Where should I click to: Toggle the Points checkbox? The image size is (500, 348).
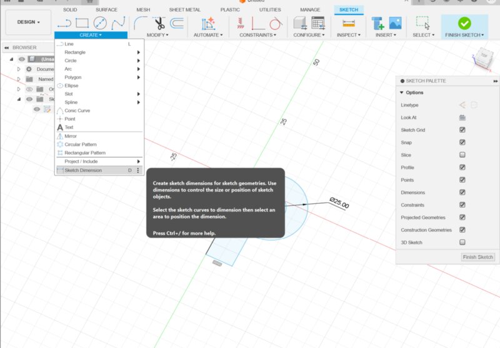[462, 180]
